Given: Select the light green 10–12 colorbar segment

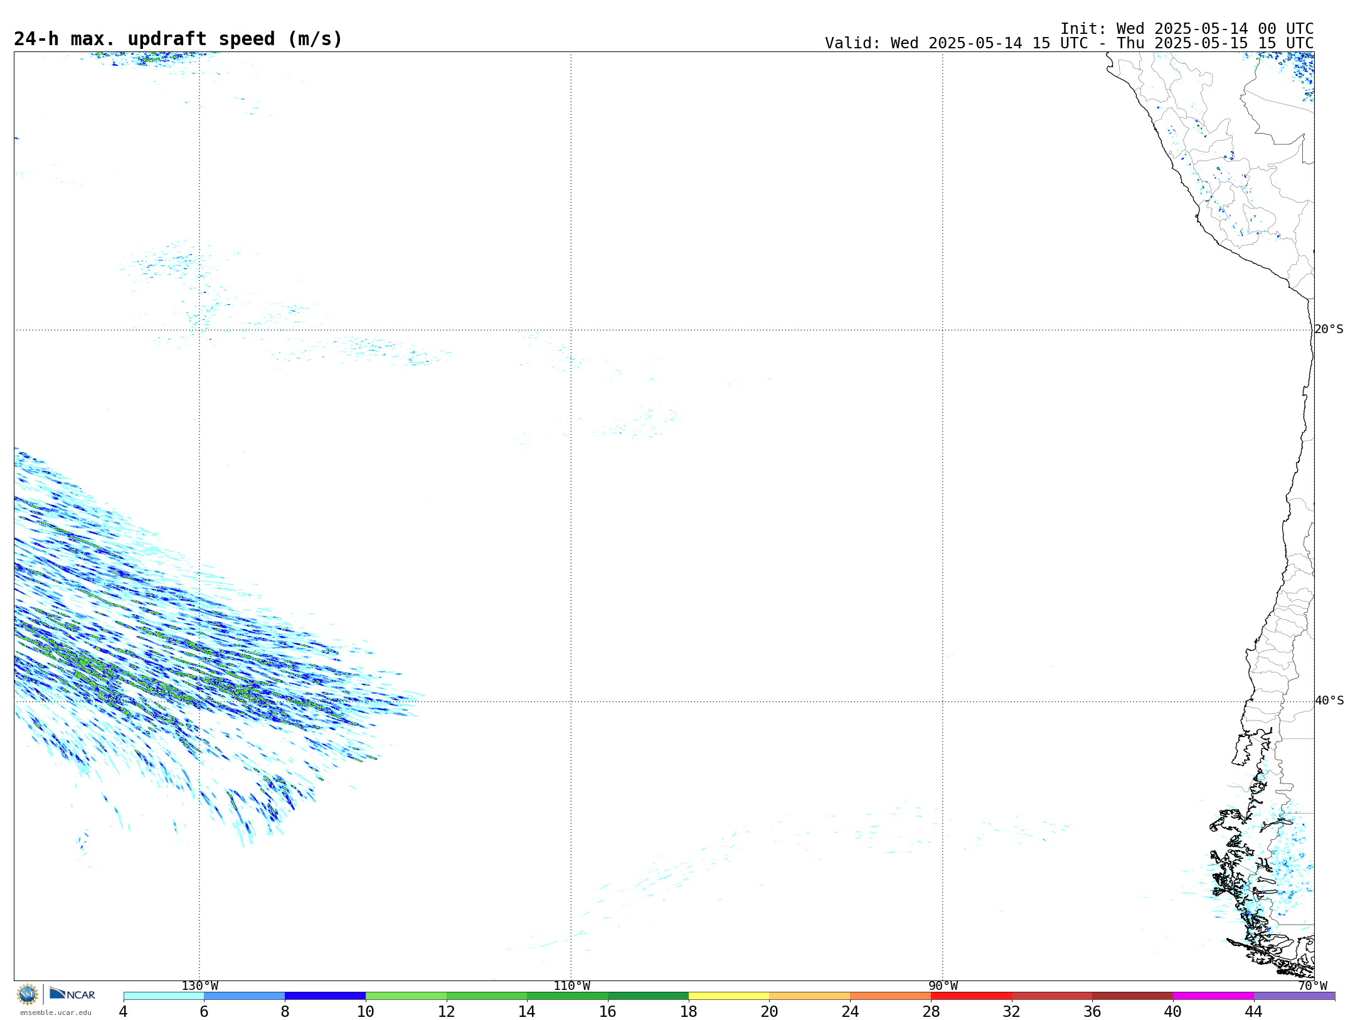Looking at the screenshot, I should click(406, 996).
